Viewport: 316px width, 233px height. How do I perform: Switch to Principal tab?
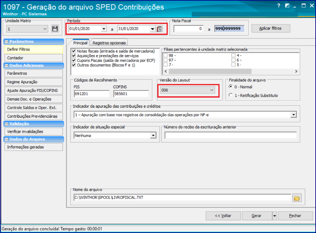[x=80, y=43]
